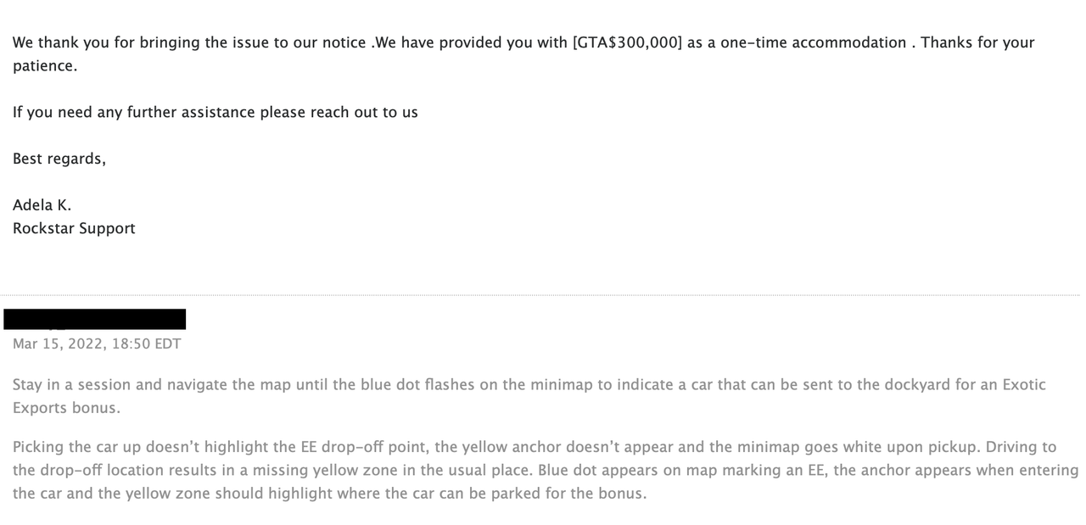The height and width of the screenshot is (525, 1086).
Task: Click the dotted separator between messages
Action: pos(543,294)
